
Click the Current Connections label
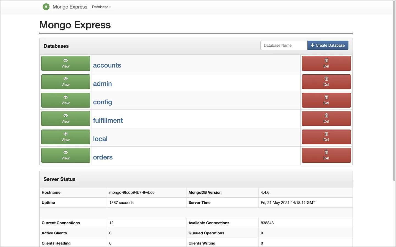[61, 223]
